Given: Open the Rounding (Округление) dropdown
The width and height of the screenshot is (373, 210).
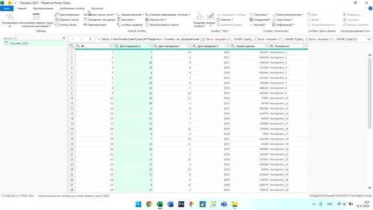Looking at the screenshot, I should 282,20.
